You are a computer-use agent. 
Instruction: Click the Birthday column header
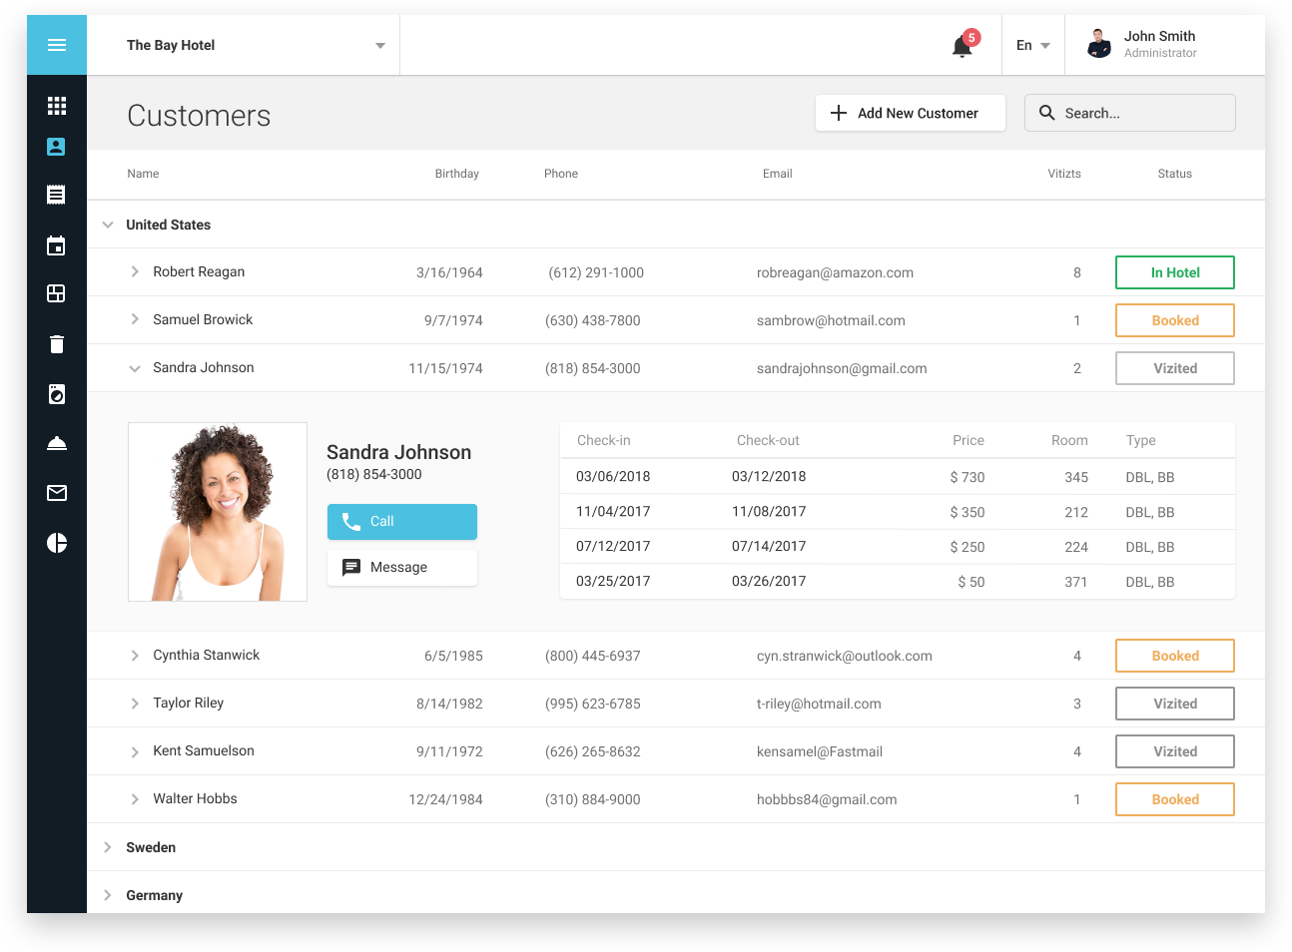tap(457, 174)
